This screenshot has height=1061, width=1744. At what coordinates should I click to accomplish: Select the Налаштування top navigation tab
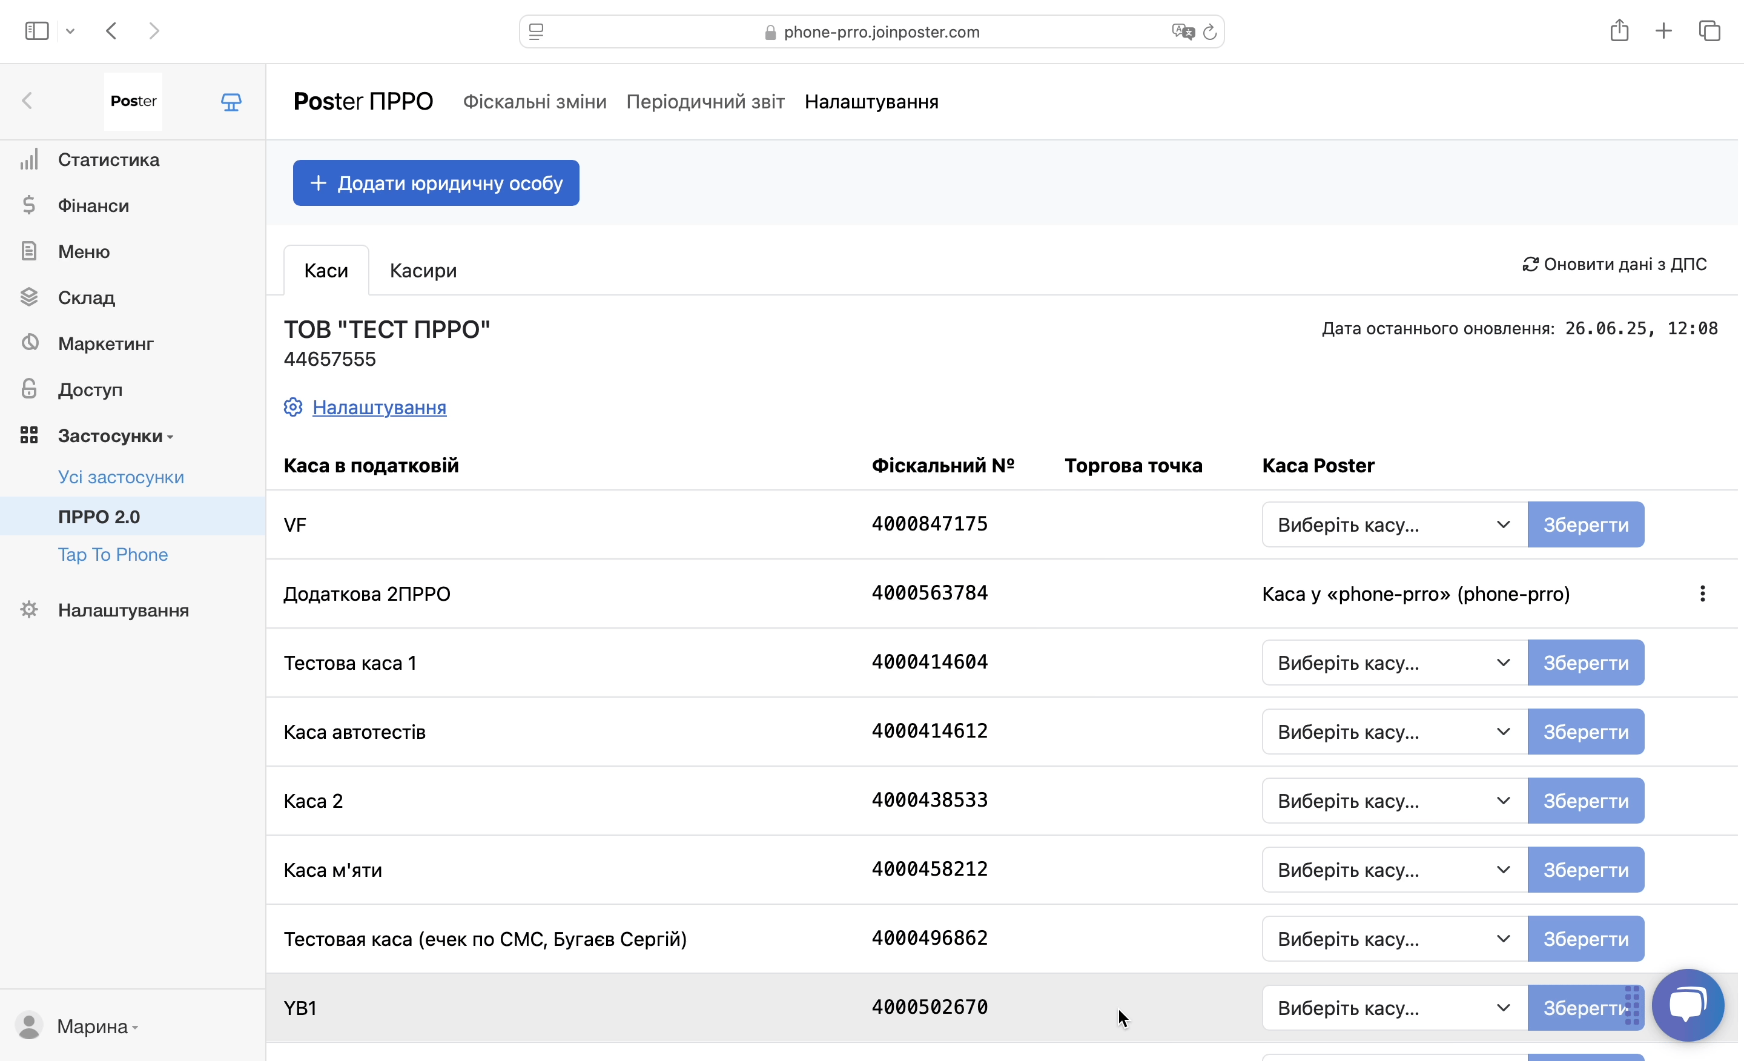pos(871,102)
